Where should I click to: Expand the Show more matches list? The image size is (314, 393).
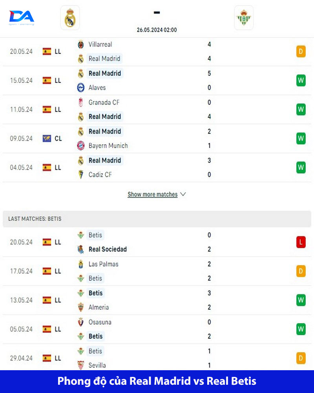point(153,194)
